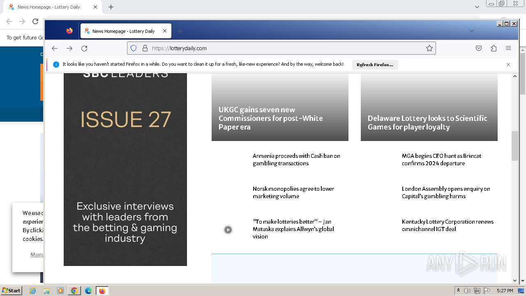The width and height of the screenshot is (526, 296).
Task: List all Firefox tabs dropdown
Action: click(x=472, y=31)
